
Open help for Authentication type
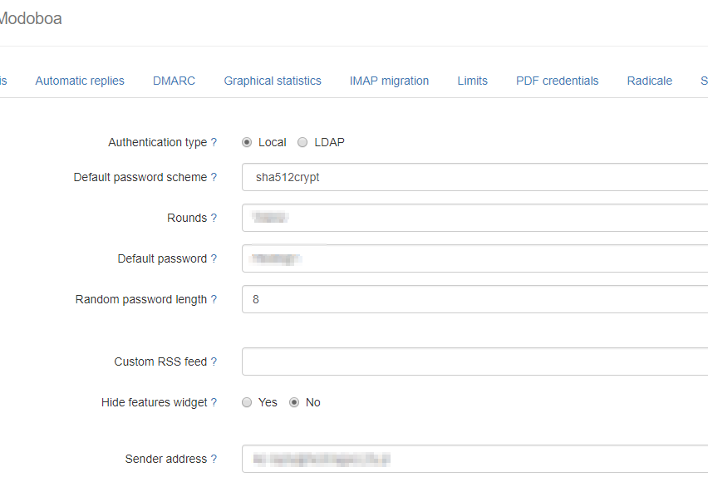[214, 142]
